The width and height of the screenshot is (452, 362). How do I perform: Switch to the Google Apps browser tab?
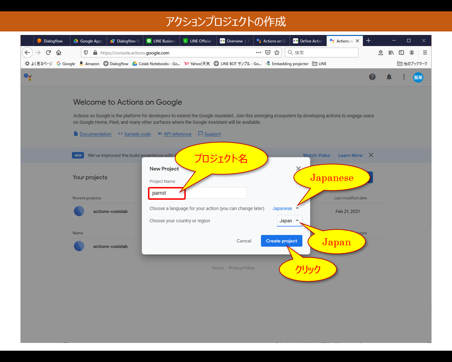88,41
